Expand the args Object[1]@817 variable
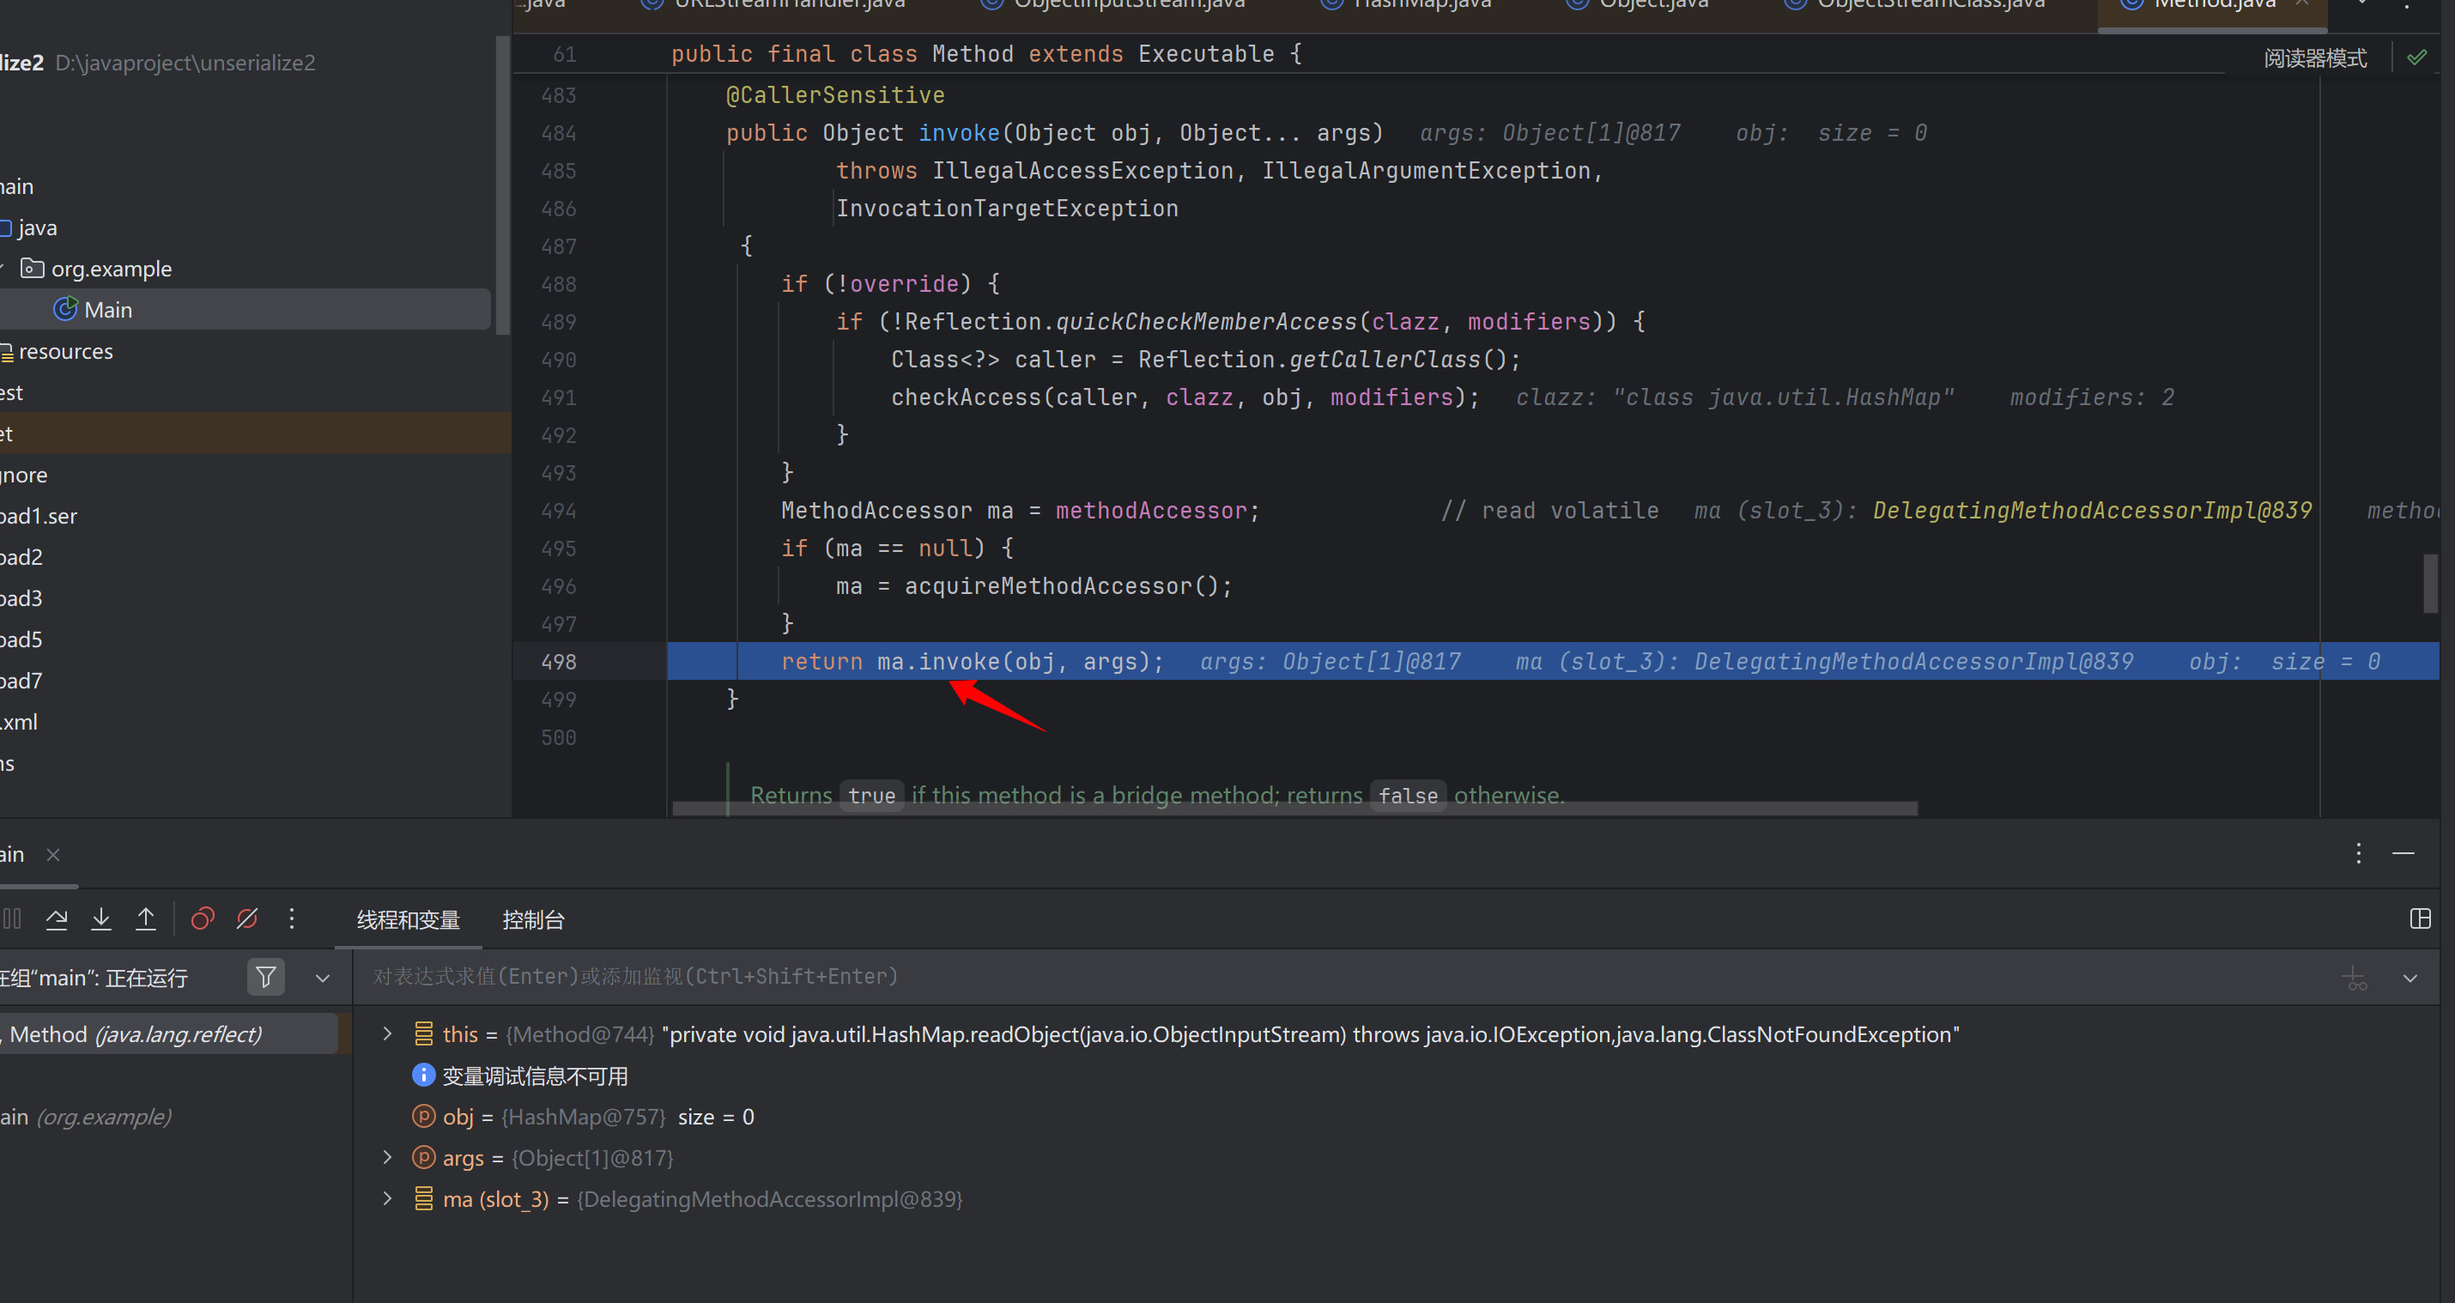The image size is (2455, 1303). (x=387, y=1157)
